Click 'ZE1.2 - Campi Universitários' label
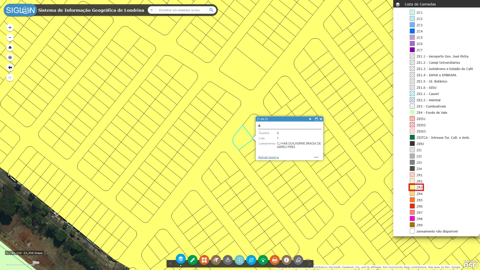480x270 pixels. (438, 62)
